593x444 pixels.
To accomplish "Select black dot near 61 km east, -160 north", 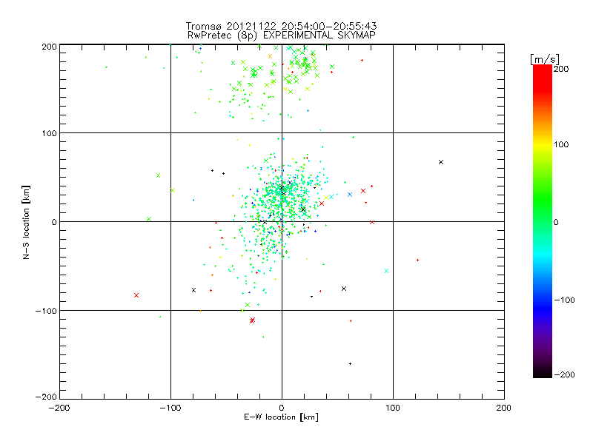I will click(x=350, y=363).
